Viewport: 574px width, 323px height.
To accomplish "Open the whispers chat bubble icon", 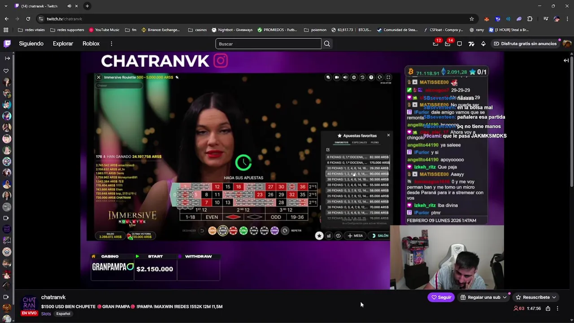I will point(460,44).
